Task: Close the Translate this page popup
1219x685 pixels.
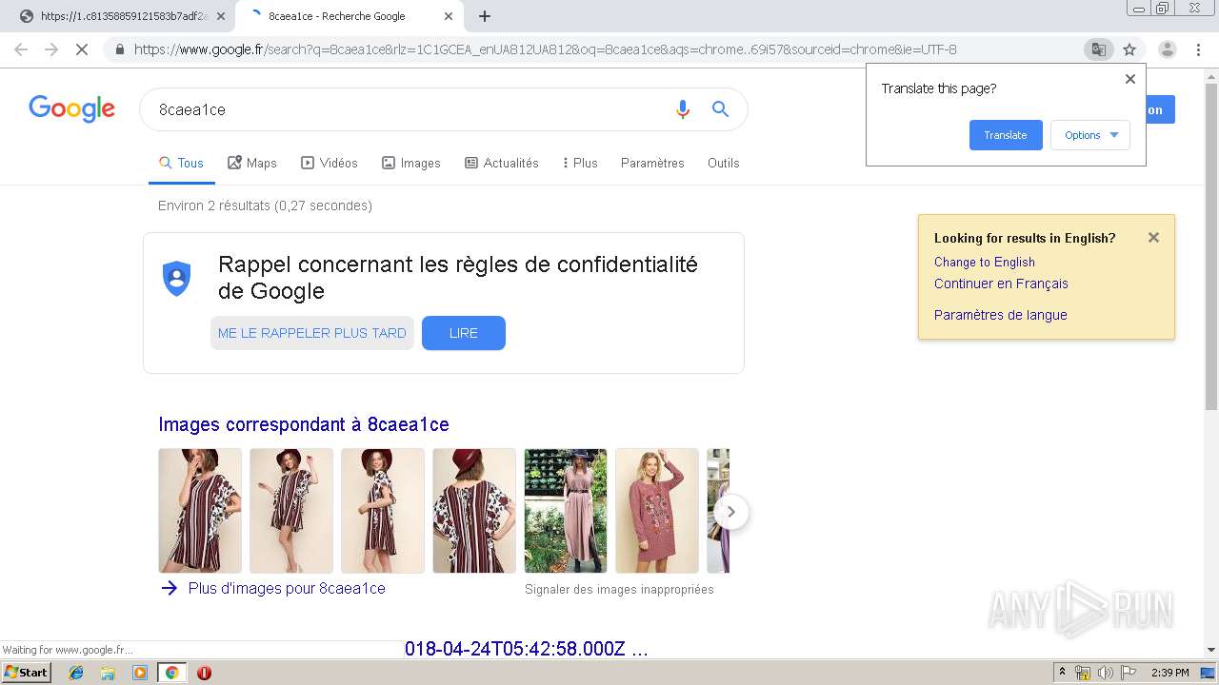Action: (1130, 79)
